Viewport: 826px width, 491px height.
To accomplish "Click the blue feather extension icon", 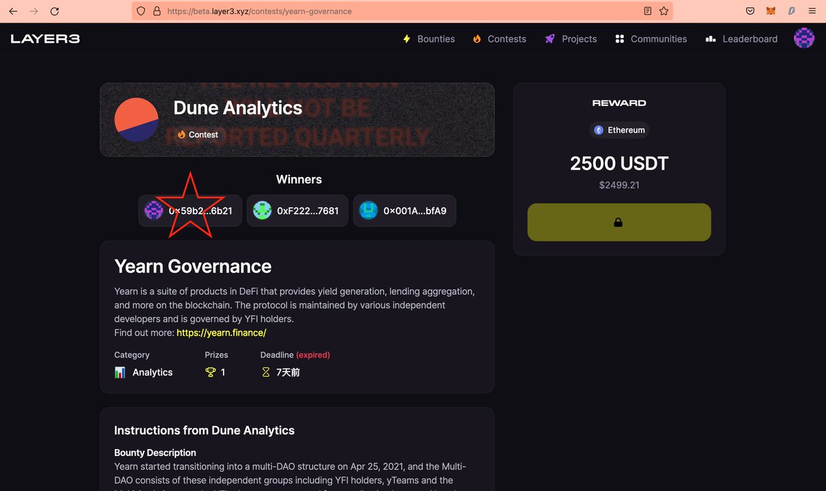I will pos(792,11).
